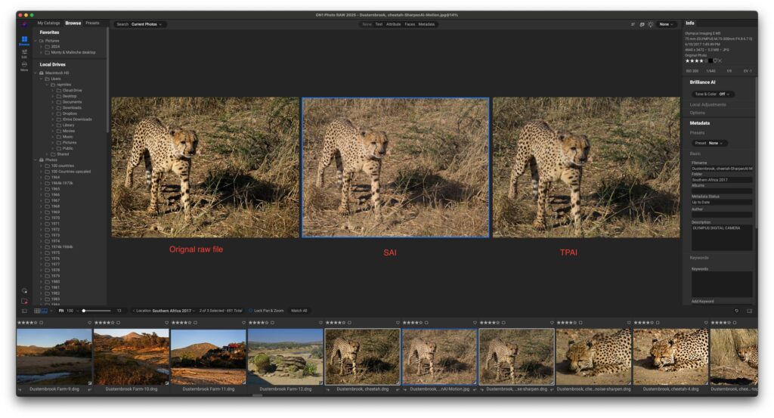This screenshot has width=774, height=418.
Task: Open the Tone & Color Off dropdown
Action: click(x=712, y=94)
